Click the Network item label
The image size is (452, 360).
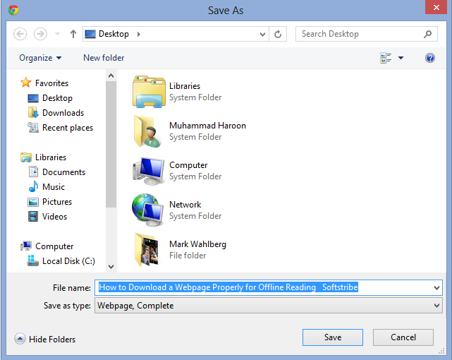[x=185, y=205]
